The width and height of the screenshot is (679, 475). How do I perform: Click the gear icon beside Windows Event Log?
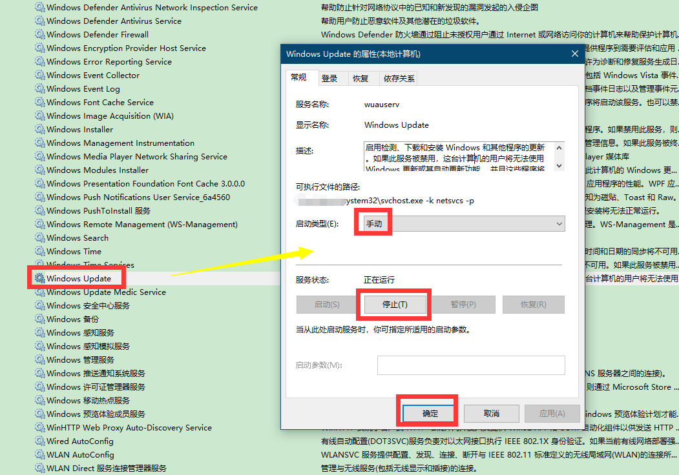(x=40, y=88)
